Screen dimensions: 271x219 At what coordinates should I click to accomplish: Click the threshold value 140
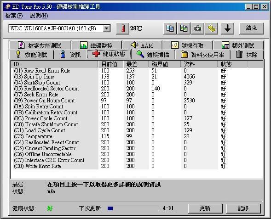tap(156, 89)
